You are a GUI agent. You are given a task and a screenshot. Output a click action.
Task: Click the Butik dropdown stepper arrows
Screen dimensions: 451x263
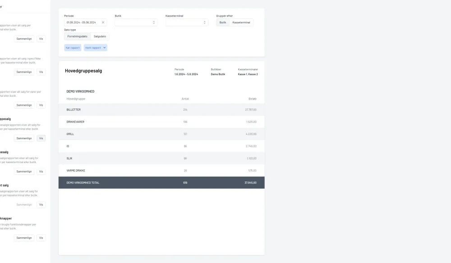pyautogui.click(x=153, y=22)
